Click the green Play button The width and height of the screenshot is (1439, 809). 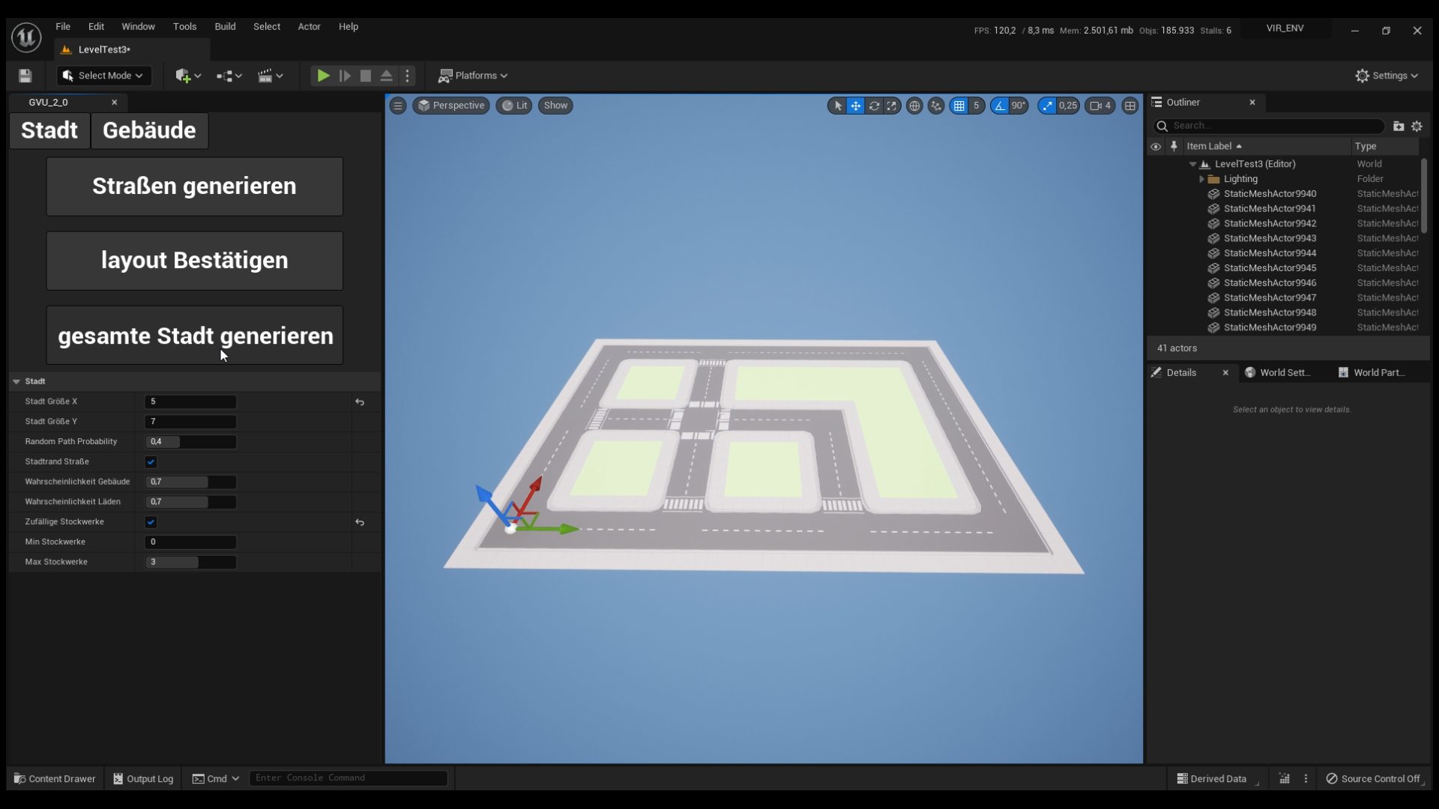(x=323, y=76)
